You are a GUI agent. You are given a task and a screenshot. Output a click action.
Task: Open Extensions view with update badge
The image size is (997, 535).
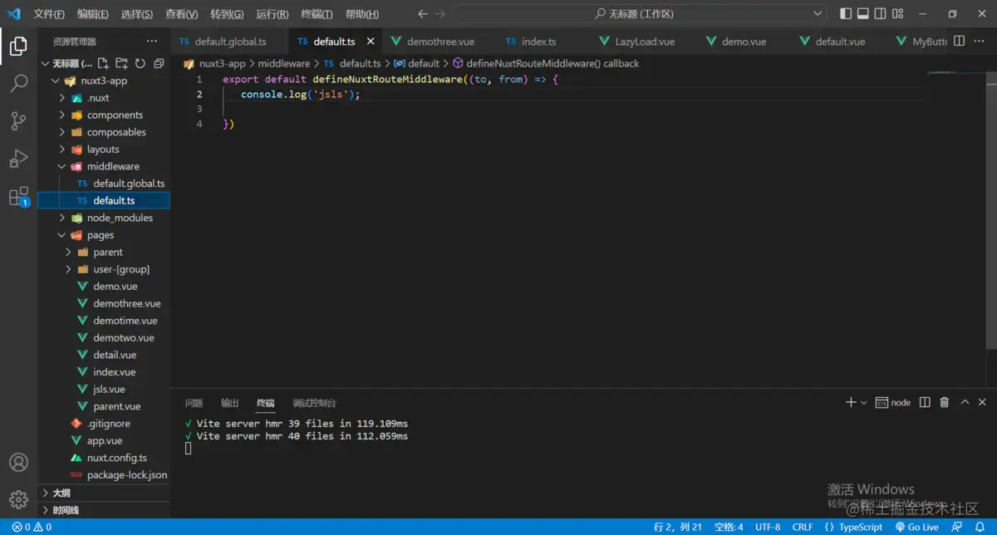18,197
